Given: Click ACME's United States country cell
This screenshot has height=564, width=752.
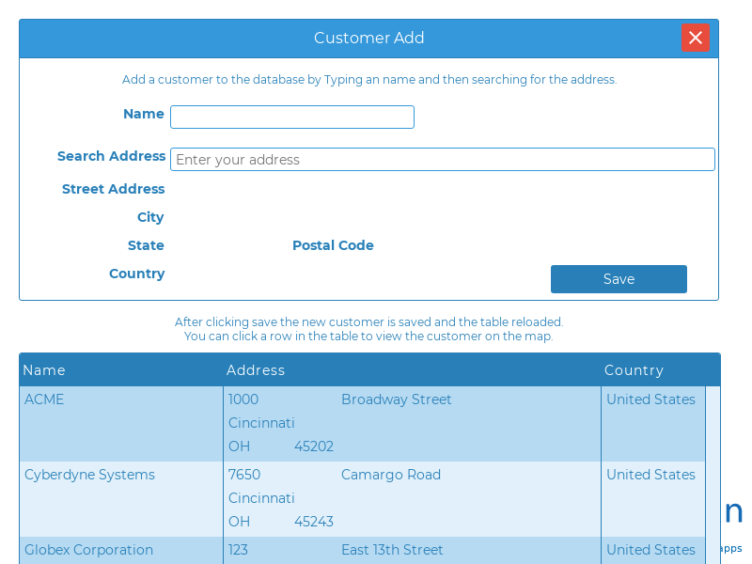Looking at the screenshot, I should click(x=650, y=399).
